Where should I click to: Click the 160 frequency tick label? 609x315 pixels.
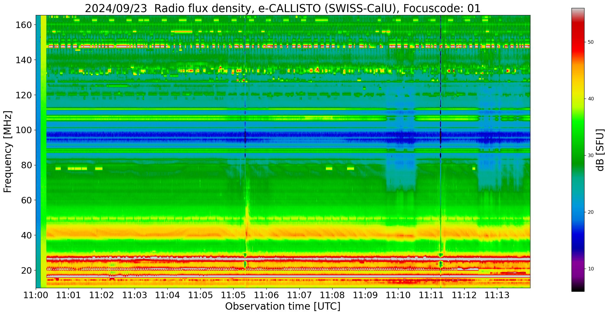[x=23, y=25]
